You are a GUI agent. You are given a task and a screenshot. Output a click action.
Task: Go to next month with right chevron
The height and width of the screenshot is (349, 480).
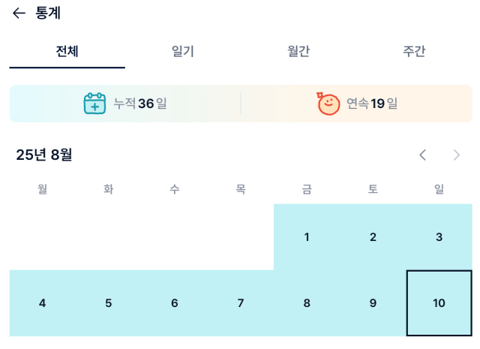point(457,155)
